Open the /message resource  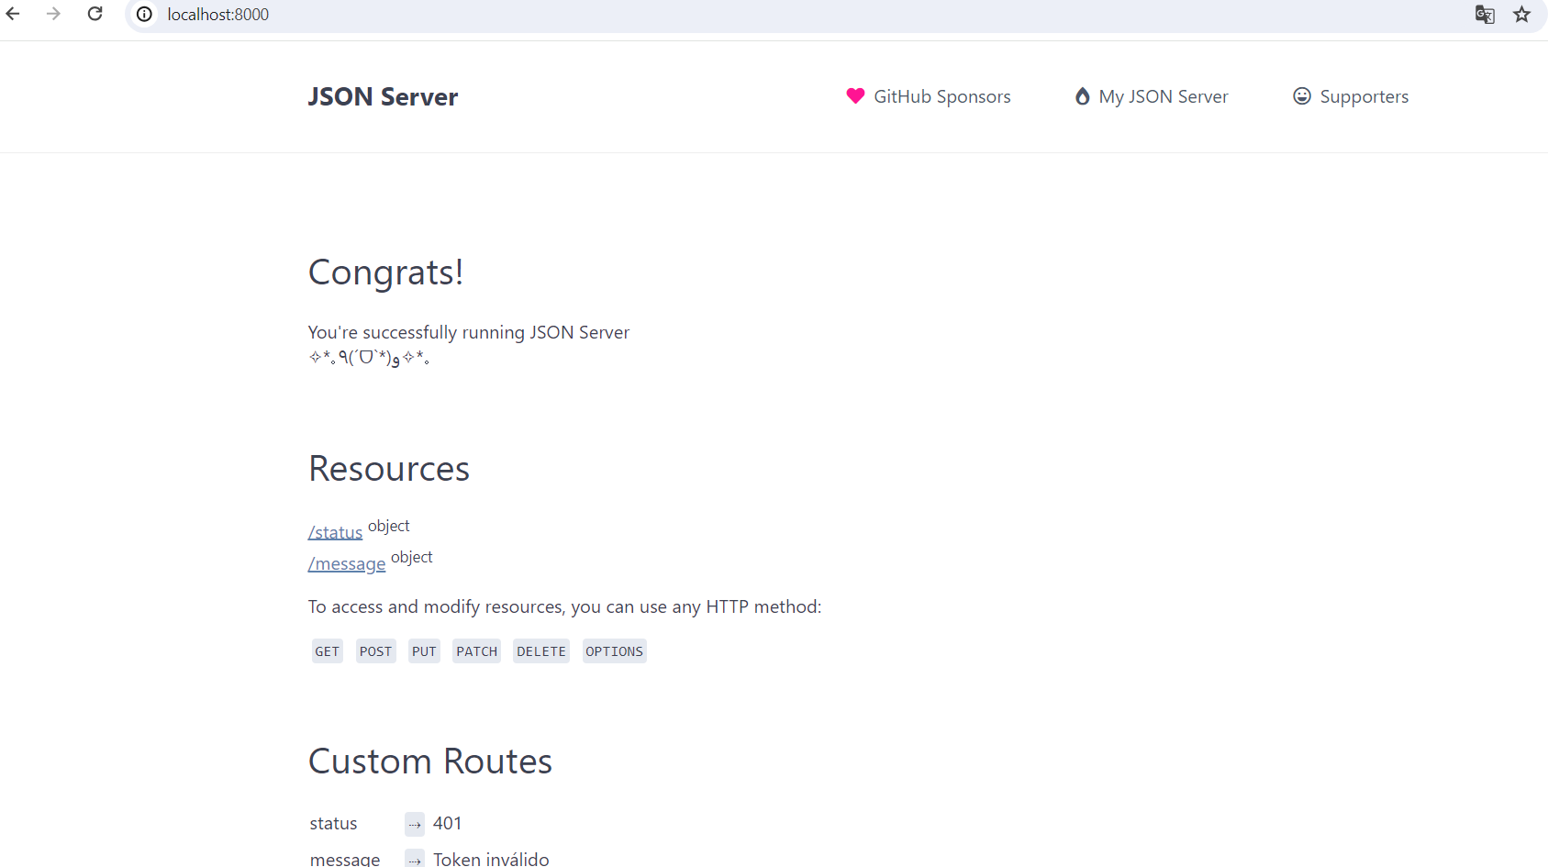347,563
